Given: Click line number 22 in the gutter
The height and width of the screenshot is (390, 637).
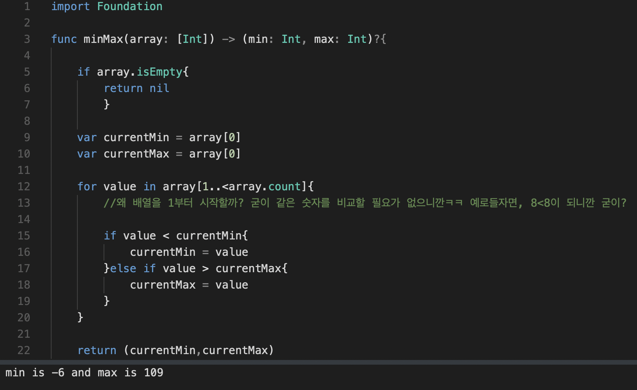Looking at the screenshot, I should pyautogui.click(x=24, y=350).
